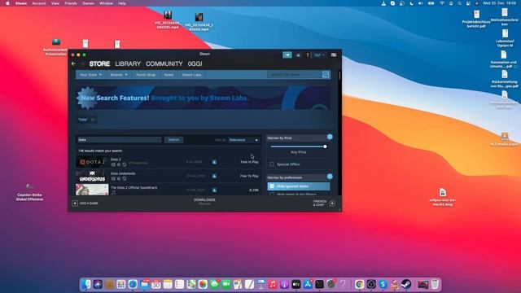Click the platform icon in Dota Underlords row

214,176
